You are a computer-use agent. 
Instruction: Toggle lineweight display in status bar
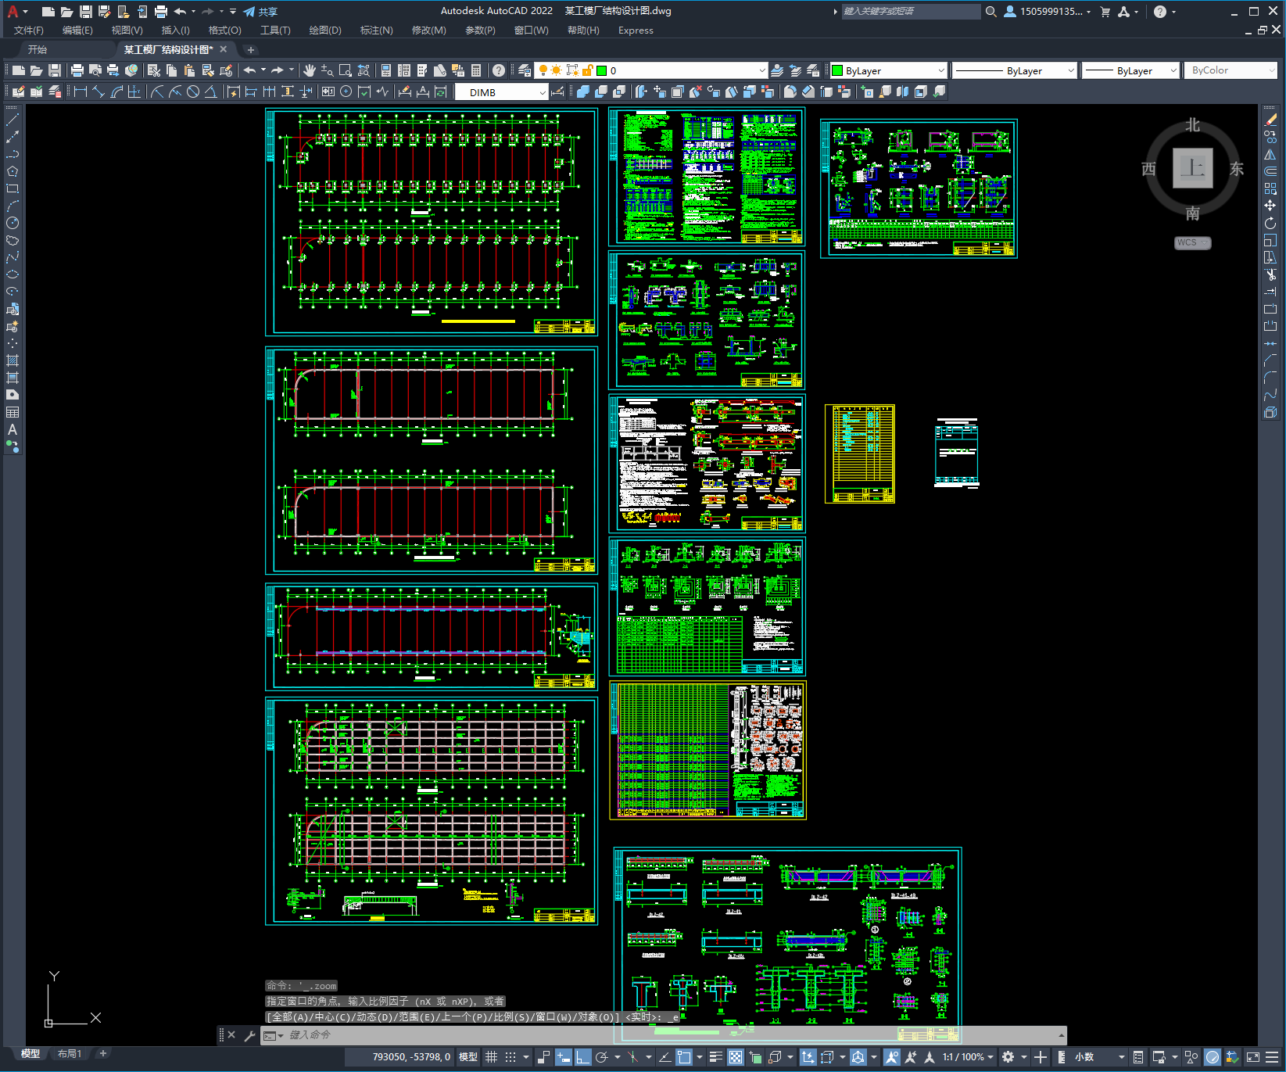(x=715, y=1057)
